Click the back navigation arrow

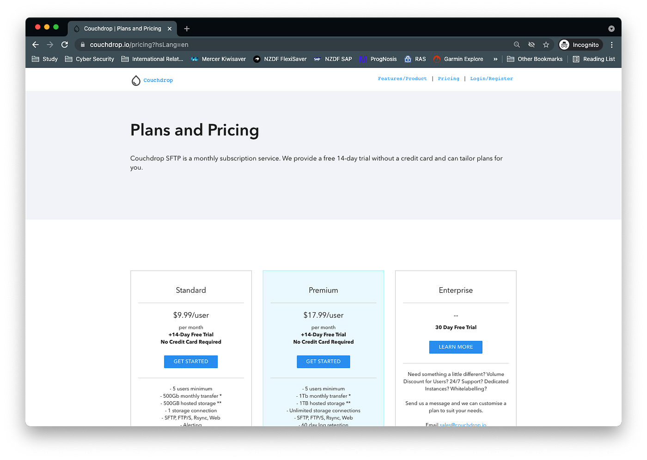click(36, 44)
